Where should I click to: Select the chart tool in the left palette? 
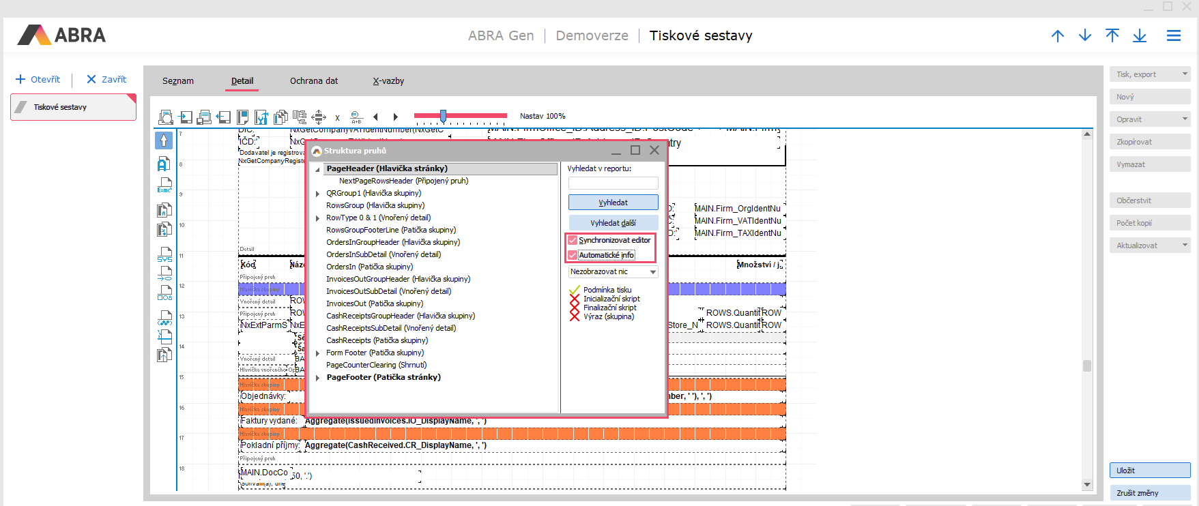point(164,318)
